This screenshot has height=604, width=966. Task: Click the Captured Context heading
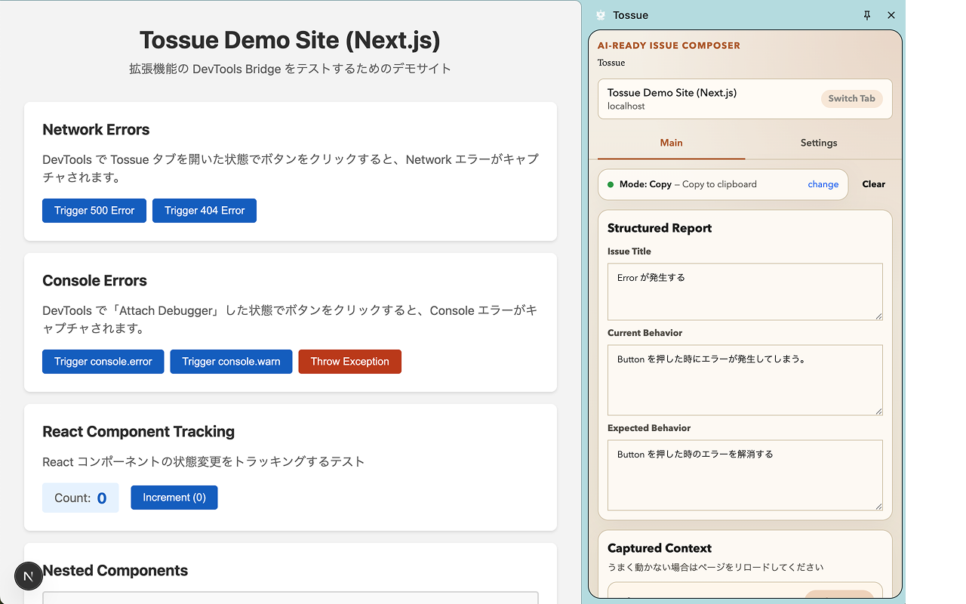[660, 548]
